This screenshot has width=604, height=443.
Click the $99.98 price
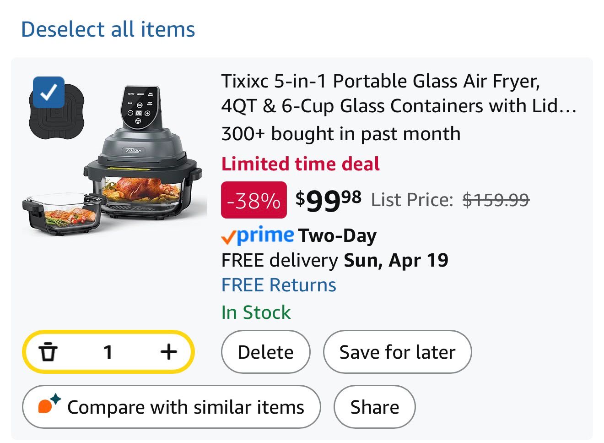click(x=328, y=200)
